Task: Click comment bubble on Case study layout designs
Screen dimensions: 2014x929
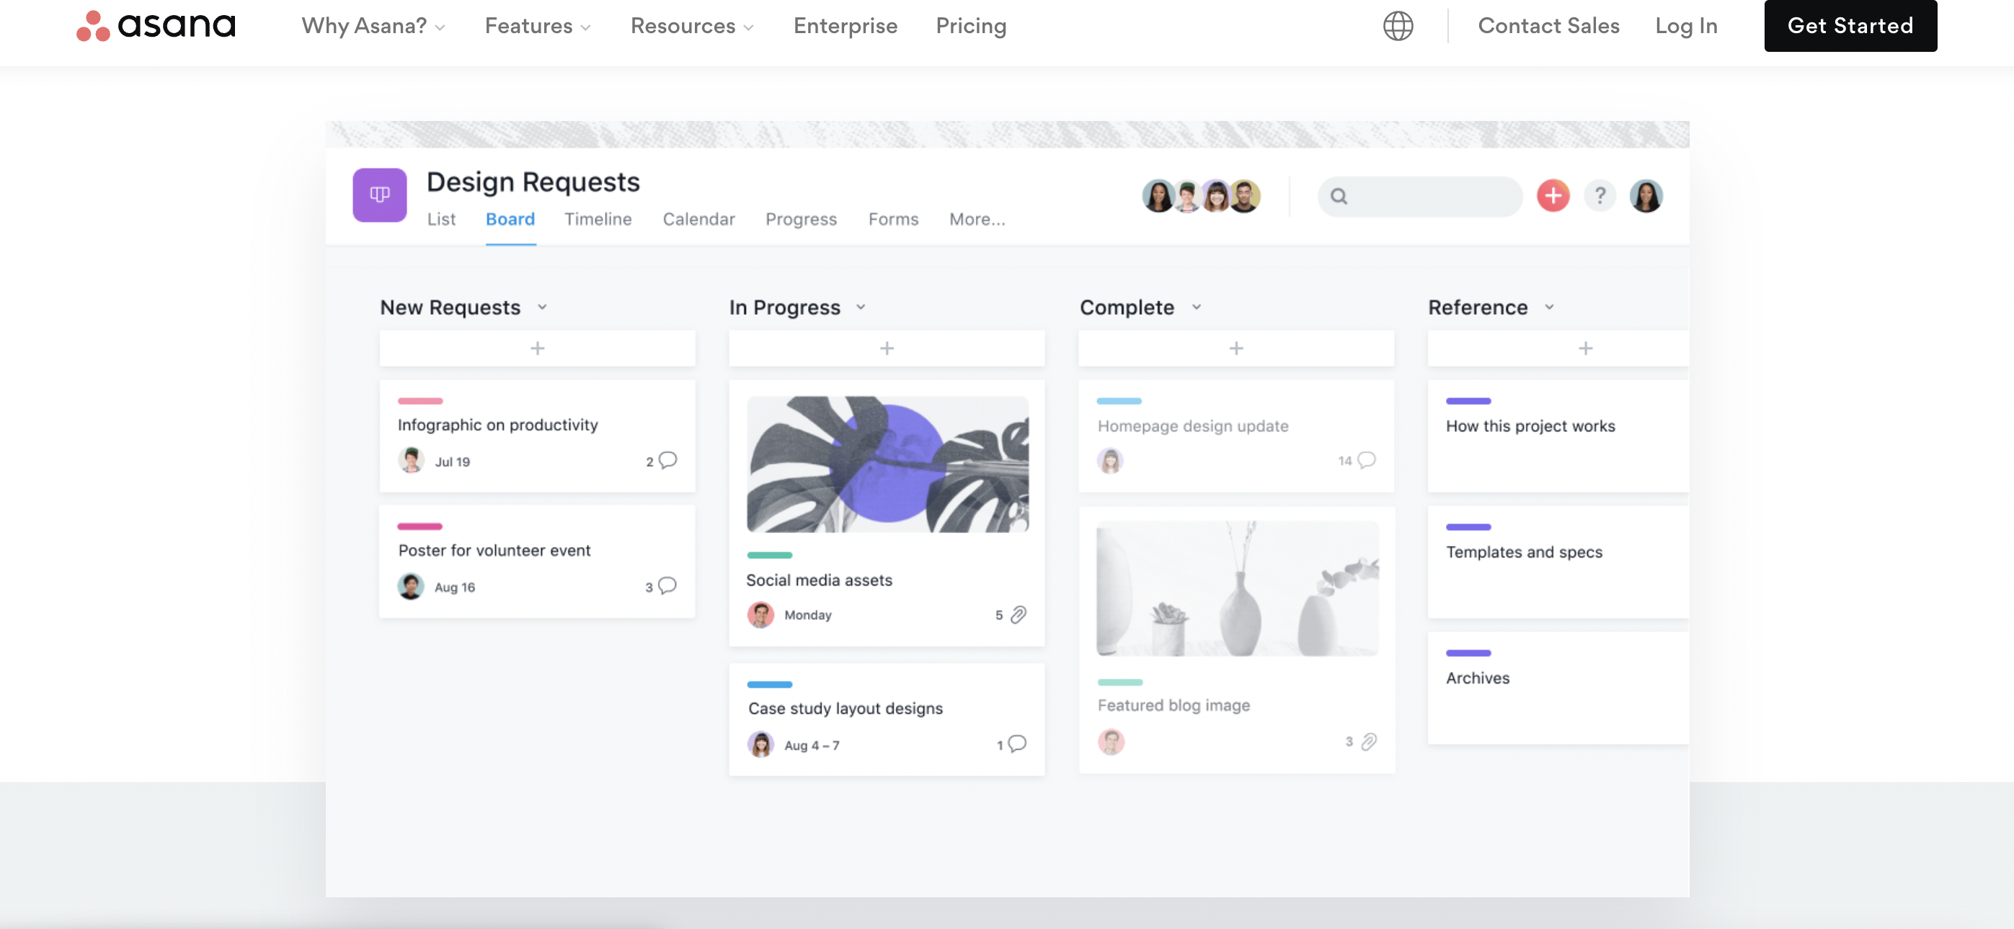Action: pyautogui.click(x=1016, y=744)
